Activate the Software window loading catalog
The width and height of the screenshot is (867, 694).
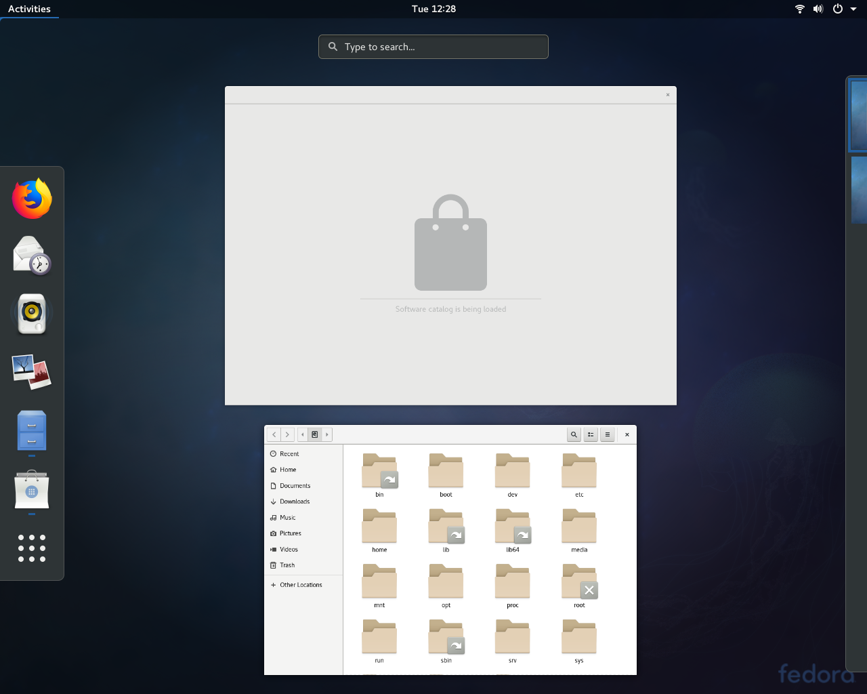[x=450, y=245]
